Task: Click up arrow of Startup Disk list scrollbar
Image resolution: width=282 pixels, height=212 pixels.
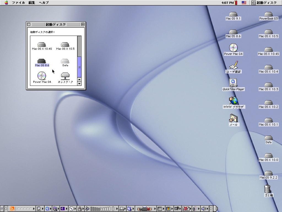Action: [x=79, y=79]
